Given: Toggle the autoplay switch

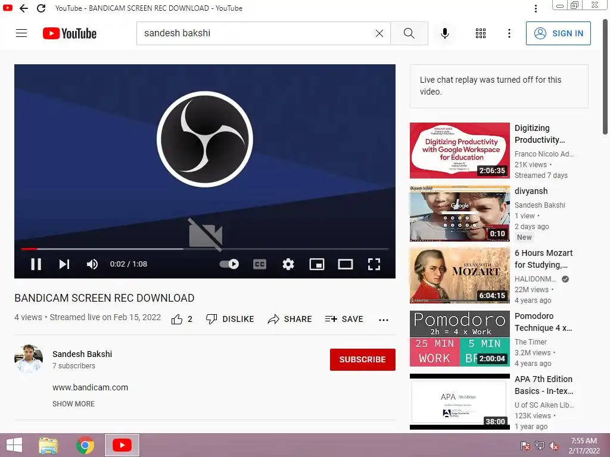Looking at the screenshot, I should (229, 264).
